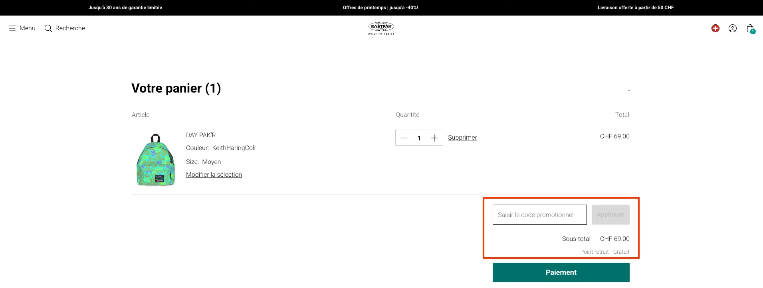Click the Paiement checkout button
Viewport: 763px width, 288px height.
[x=561, y=272]
